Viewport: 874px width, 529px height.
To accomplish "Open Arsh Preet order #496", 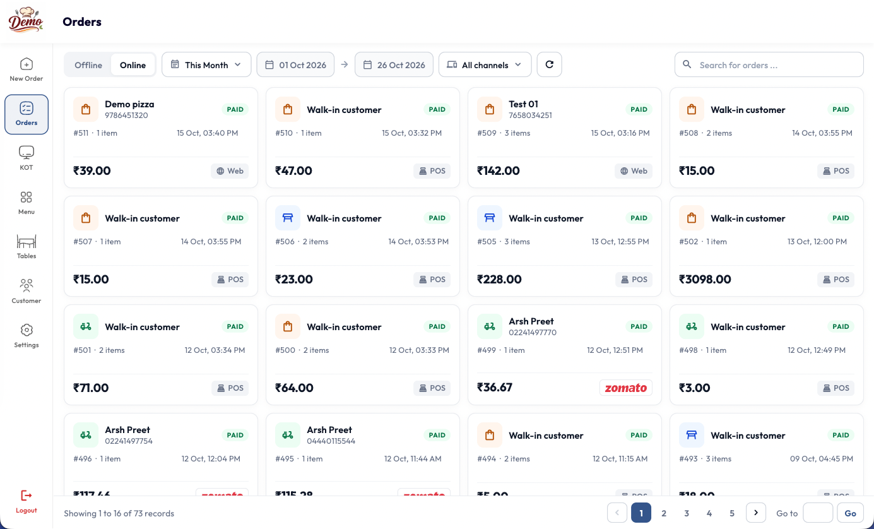I will (161, 455).
